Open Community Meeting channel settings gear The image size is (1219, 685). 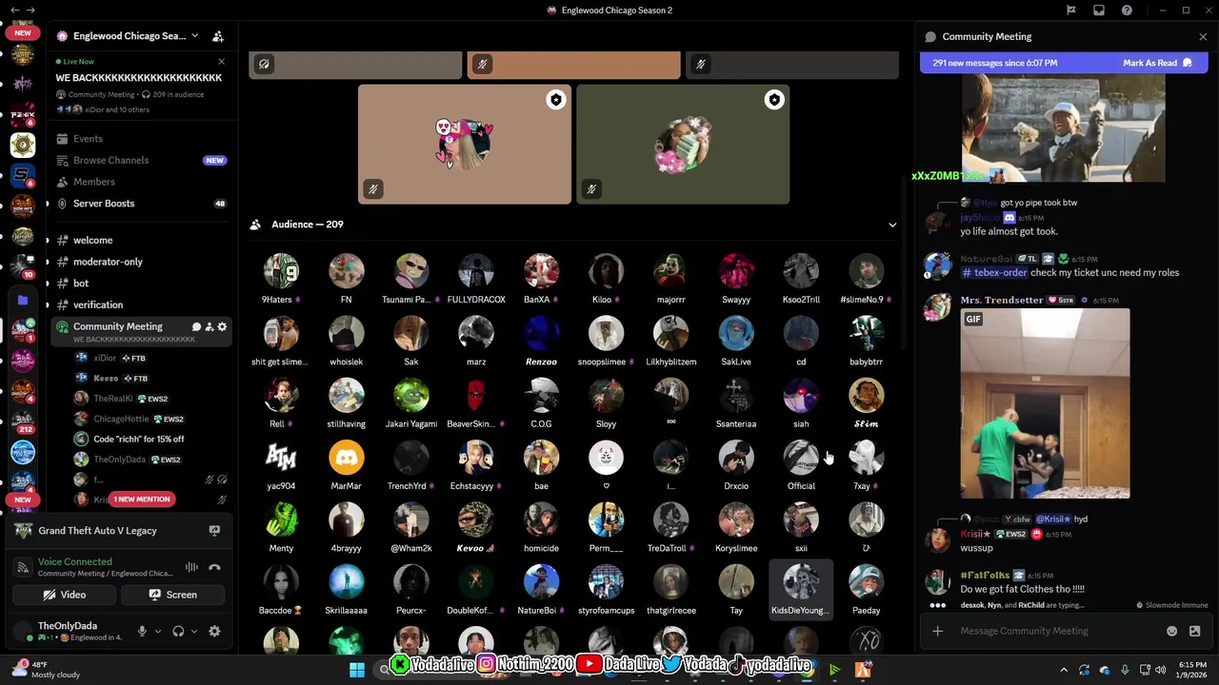point(223,326)
